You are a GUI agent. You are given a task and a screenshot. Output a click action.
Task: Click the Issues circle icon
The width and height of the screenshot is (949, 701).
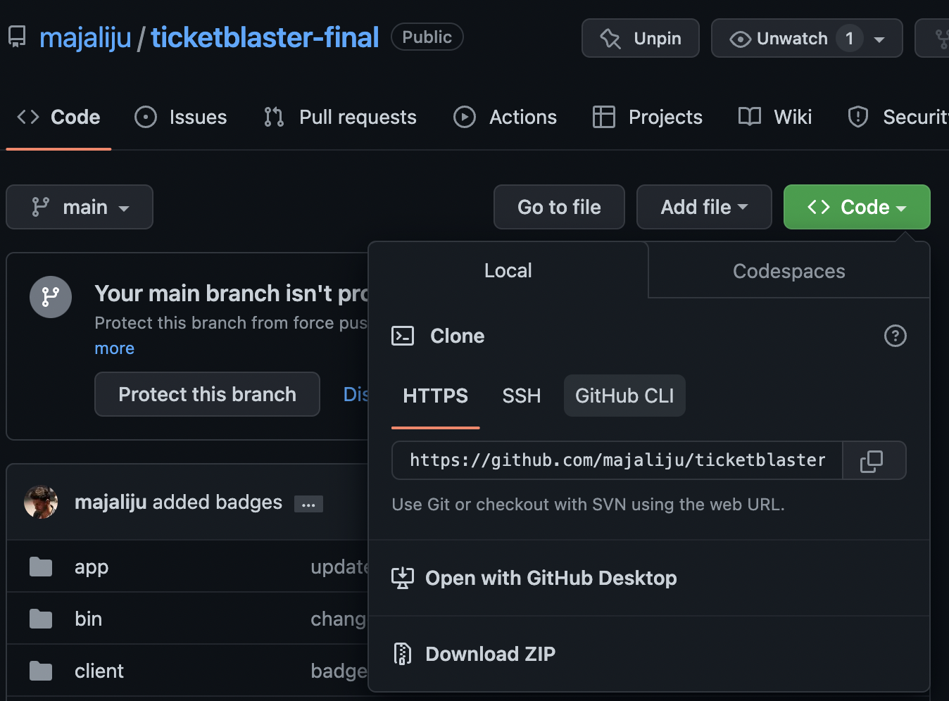145,117
